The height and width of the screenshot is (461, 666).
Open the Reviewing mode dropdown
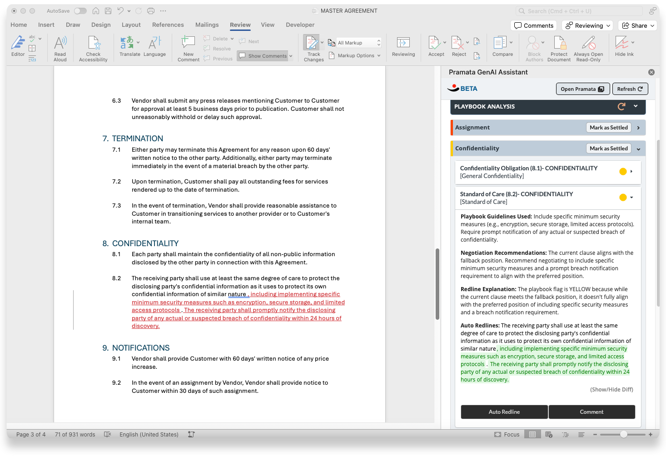[x=587, y=25]
